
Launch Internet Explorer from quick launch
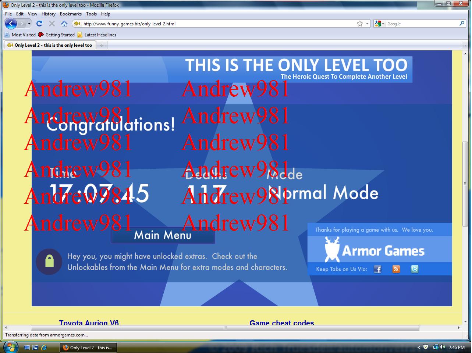tap(44, 347)
